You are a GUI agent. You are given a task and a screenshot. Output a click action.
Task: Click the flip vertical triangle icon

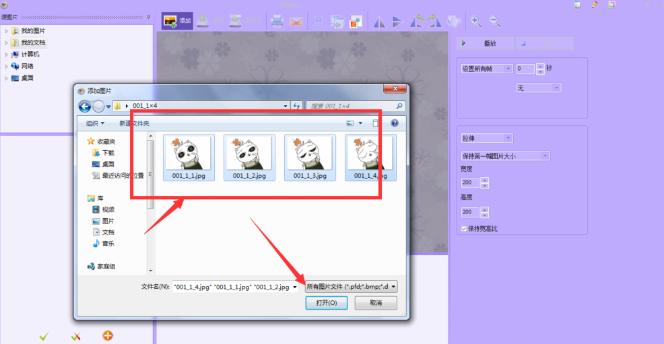[397, 22]
